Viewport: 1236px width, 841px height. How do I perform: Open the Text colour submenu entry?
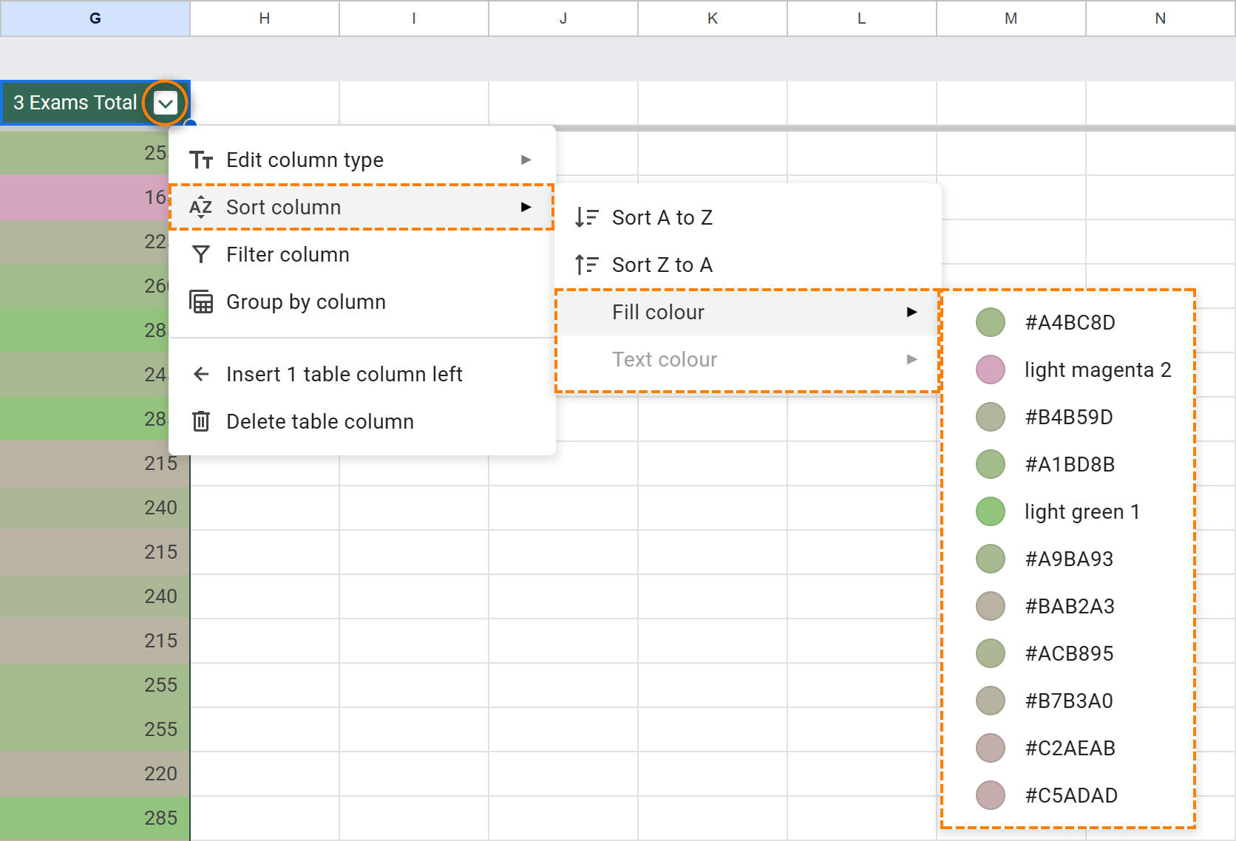tap(748, 359)
